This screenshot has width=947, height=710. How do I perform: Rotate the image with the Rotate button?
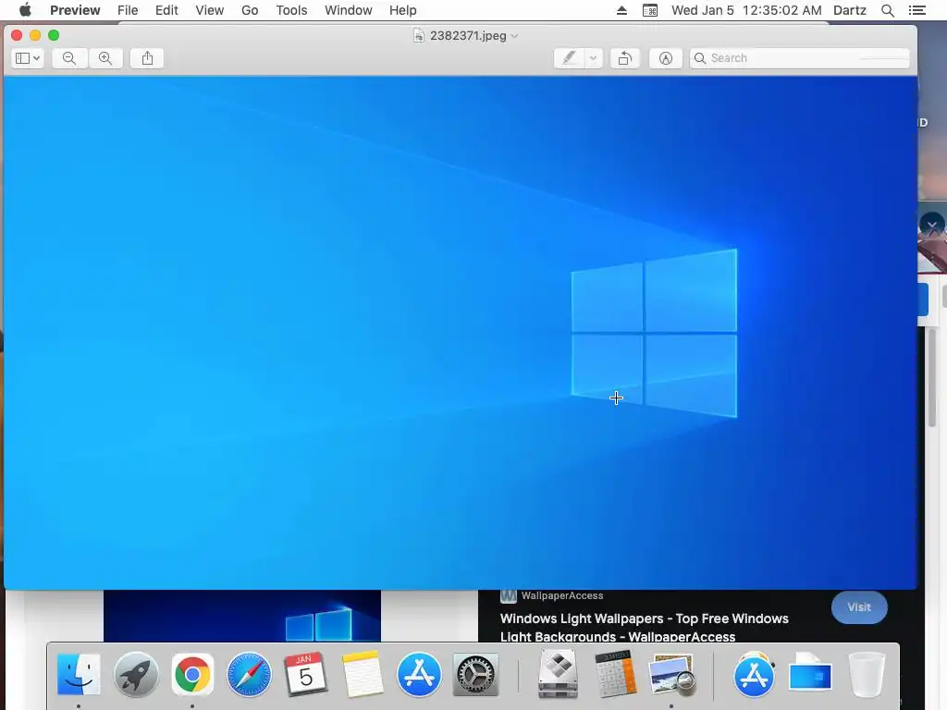[625, 58]
